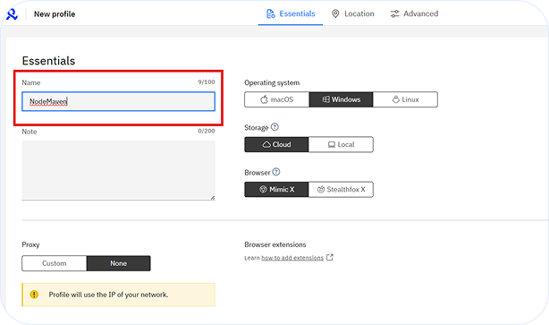Open the how to add extensions link
The height and width of the screenshot is (325, 549).
[292, 258]
